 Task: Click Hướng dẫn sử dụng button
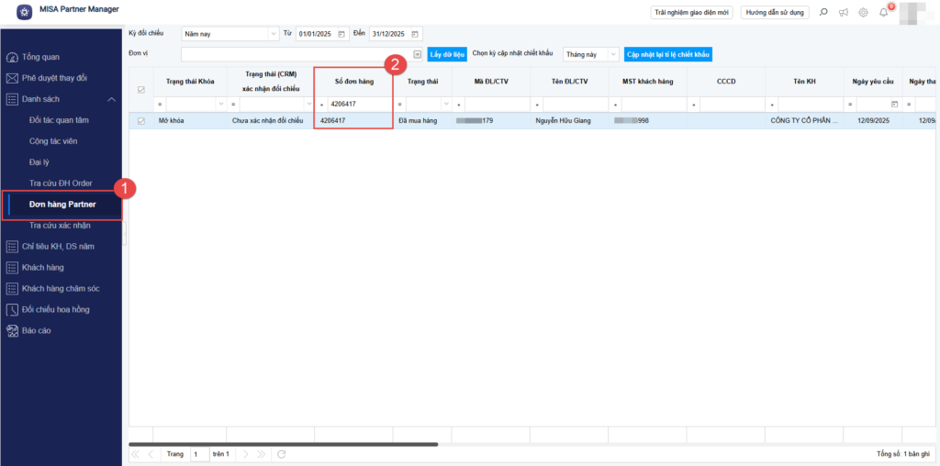pyautogui.click(x=775, y=12)
